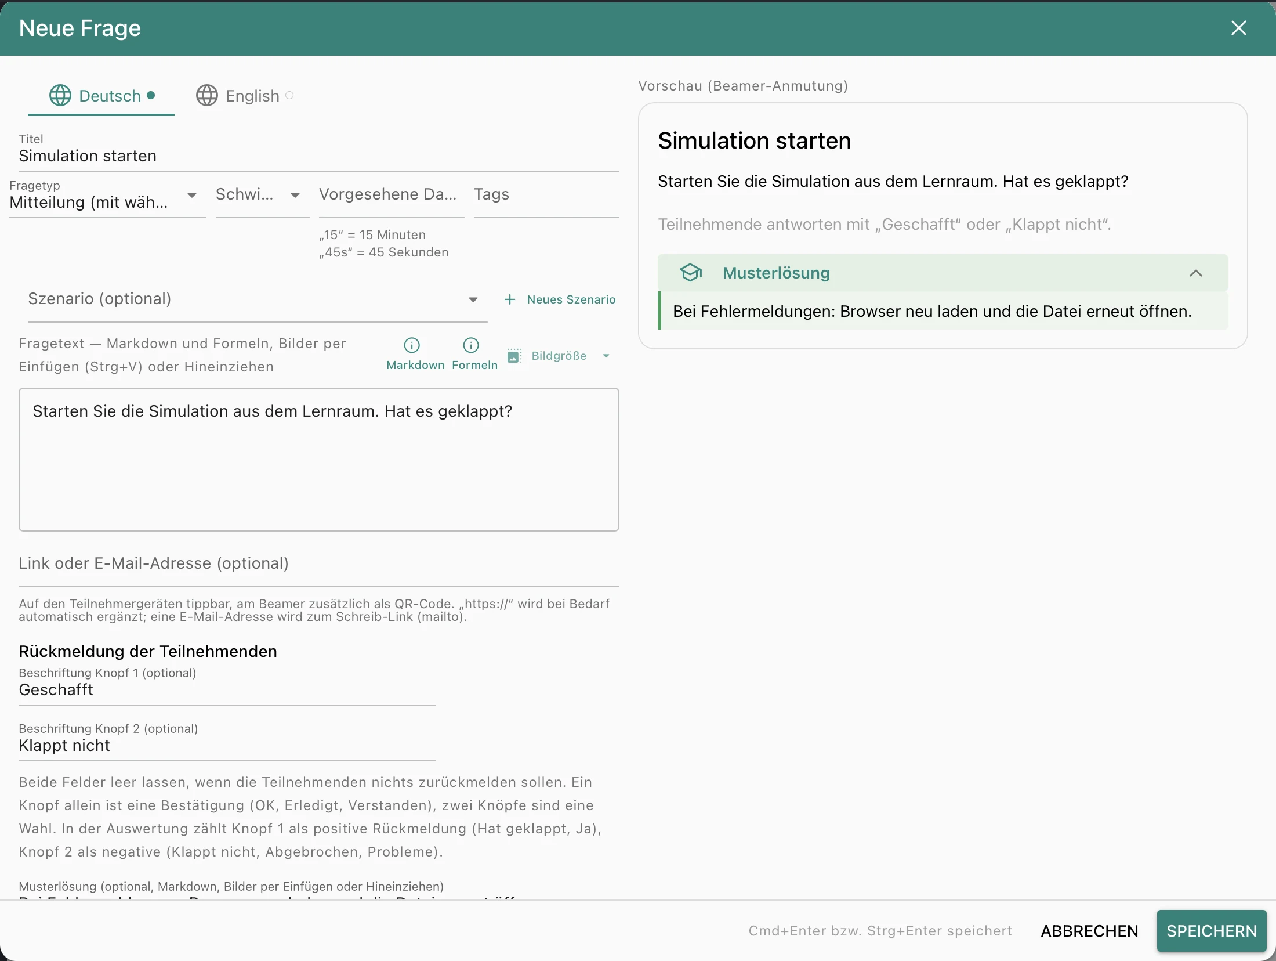Click the Abbrechen button
Image resolution: width=1276 pixels, height=961 pixels.
coord(1089,931)
